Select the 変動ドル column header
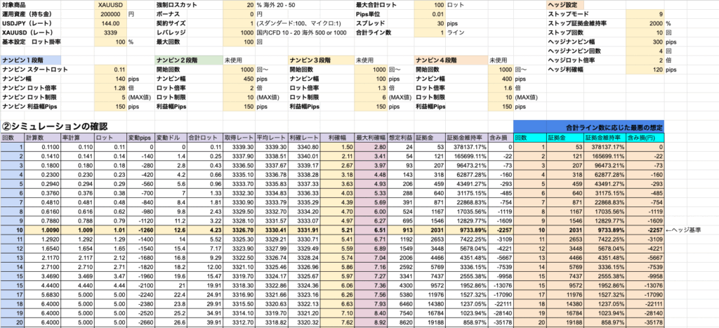 (x=171, y=137)
